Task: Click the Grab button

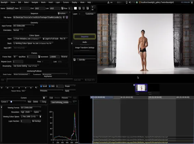Action: coord(51,98)
